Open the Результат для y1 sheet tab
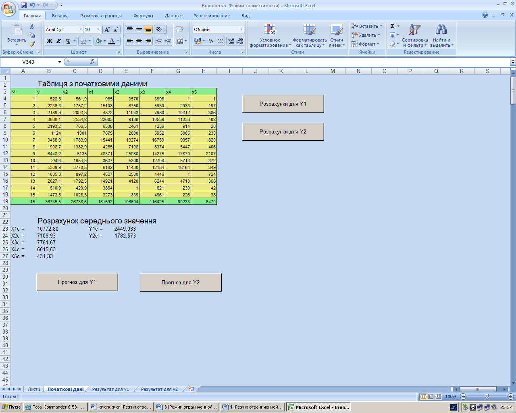 [110, 389]
